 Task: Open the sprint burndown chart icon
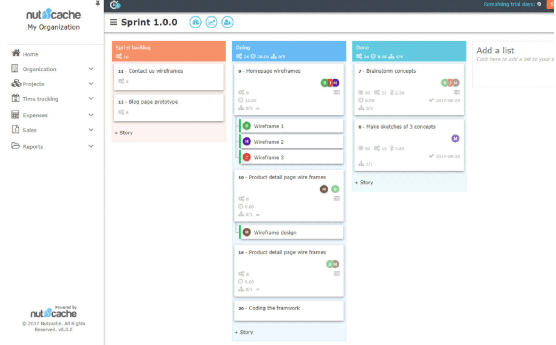(211, 22)
